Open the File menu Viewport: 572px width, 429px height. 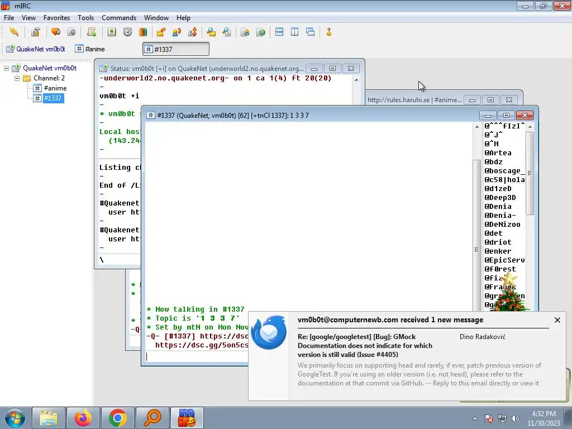point(9,17)
